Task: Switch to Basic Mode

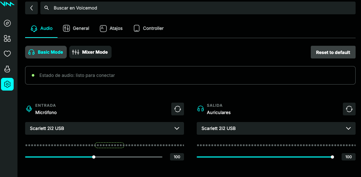Action: (x=46, y=52)
